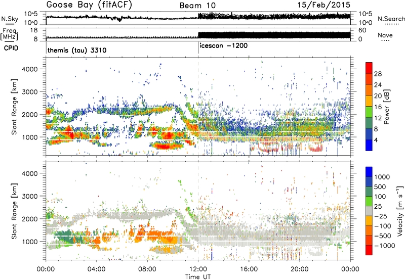Image resolution: width=405 pixels, height=280 pixels.
Task: Click the power panel 'Slant Range [km]' label
Action: (x=14, y=107)
